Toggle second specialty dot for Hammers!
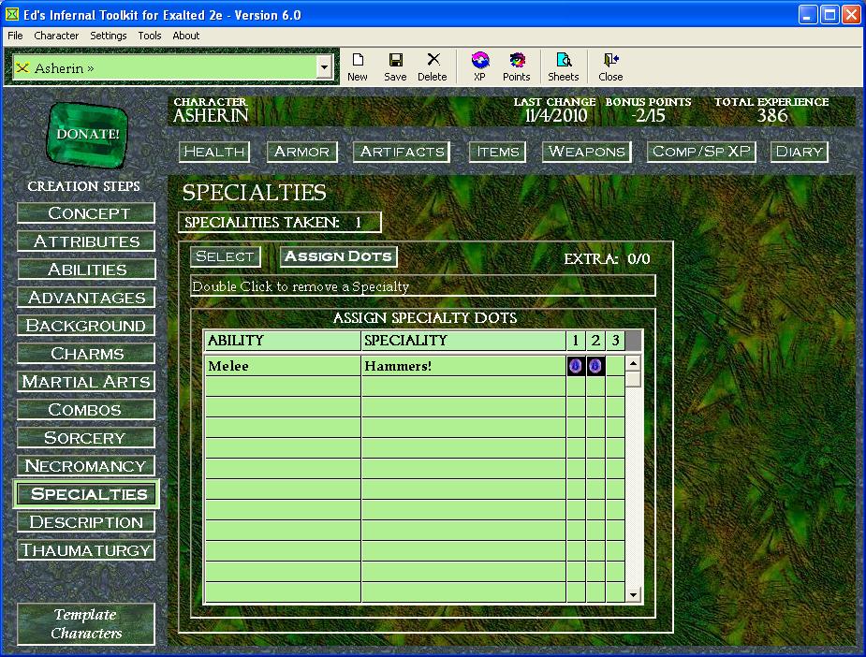 (x=595, y=366)
